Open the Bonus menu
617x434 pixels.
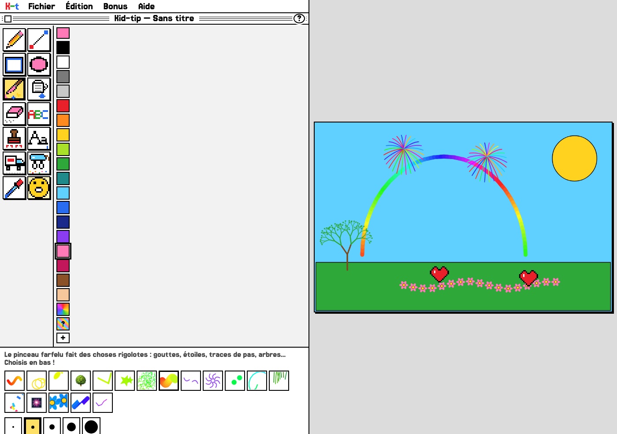pyautogui.click(x=115, y=6)
